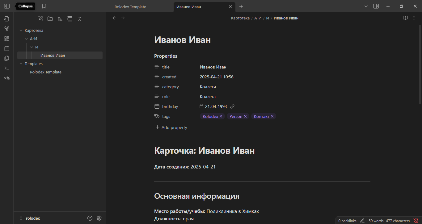Image resolution: width=422 pixels, height=224 pixels.
Task: Edit the role value Коллега
Action: (x=208, y=97)
